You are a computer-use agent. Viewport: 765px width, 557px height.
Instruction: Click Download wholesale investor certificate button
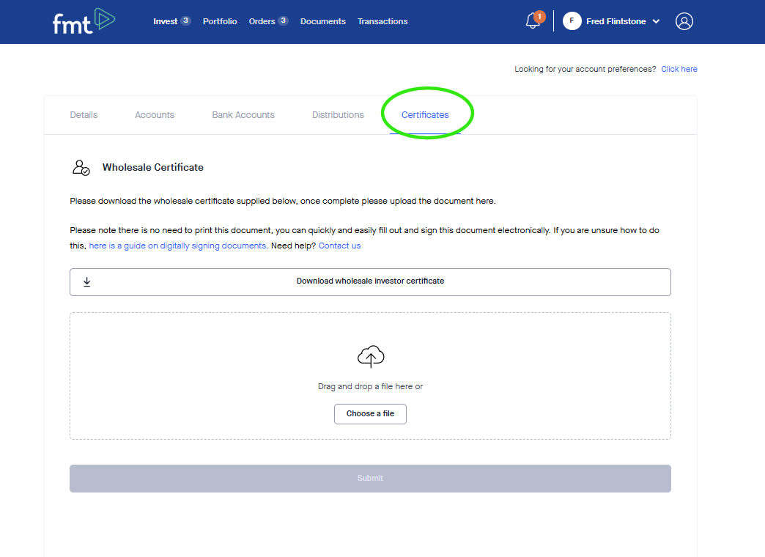coord(370,281)
